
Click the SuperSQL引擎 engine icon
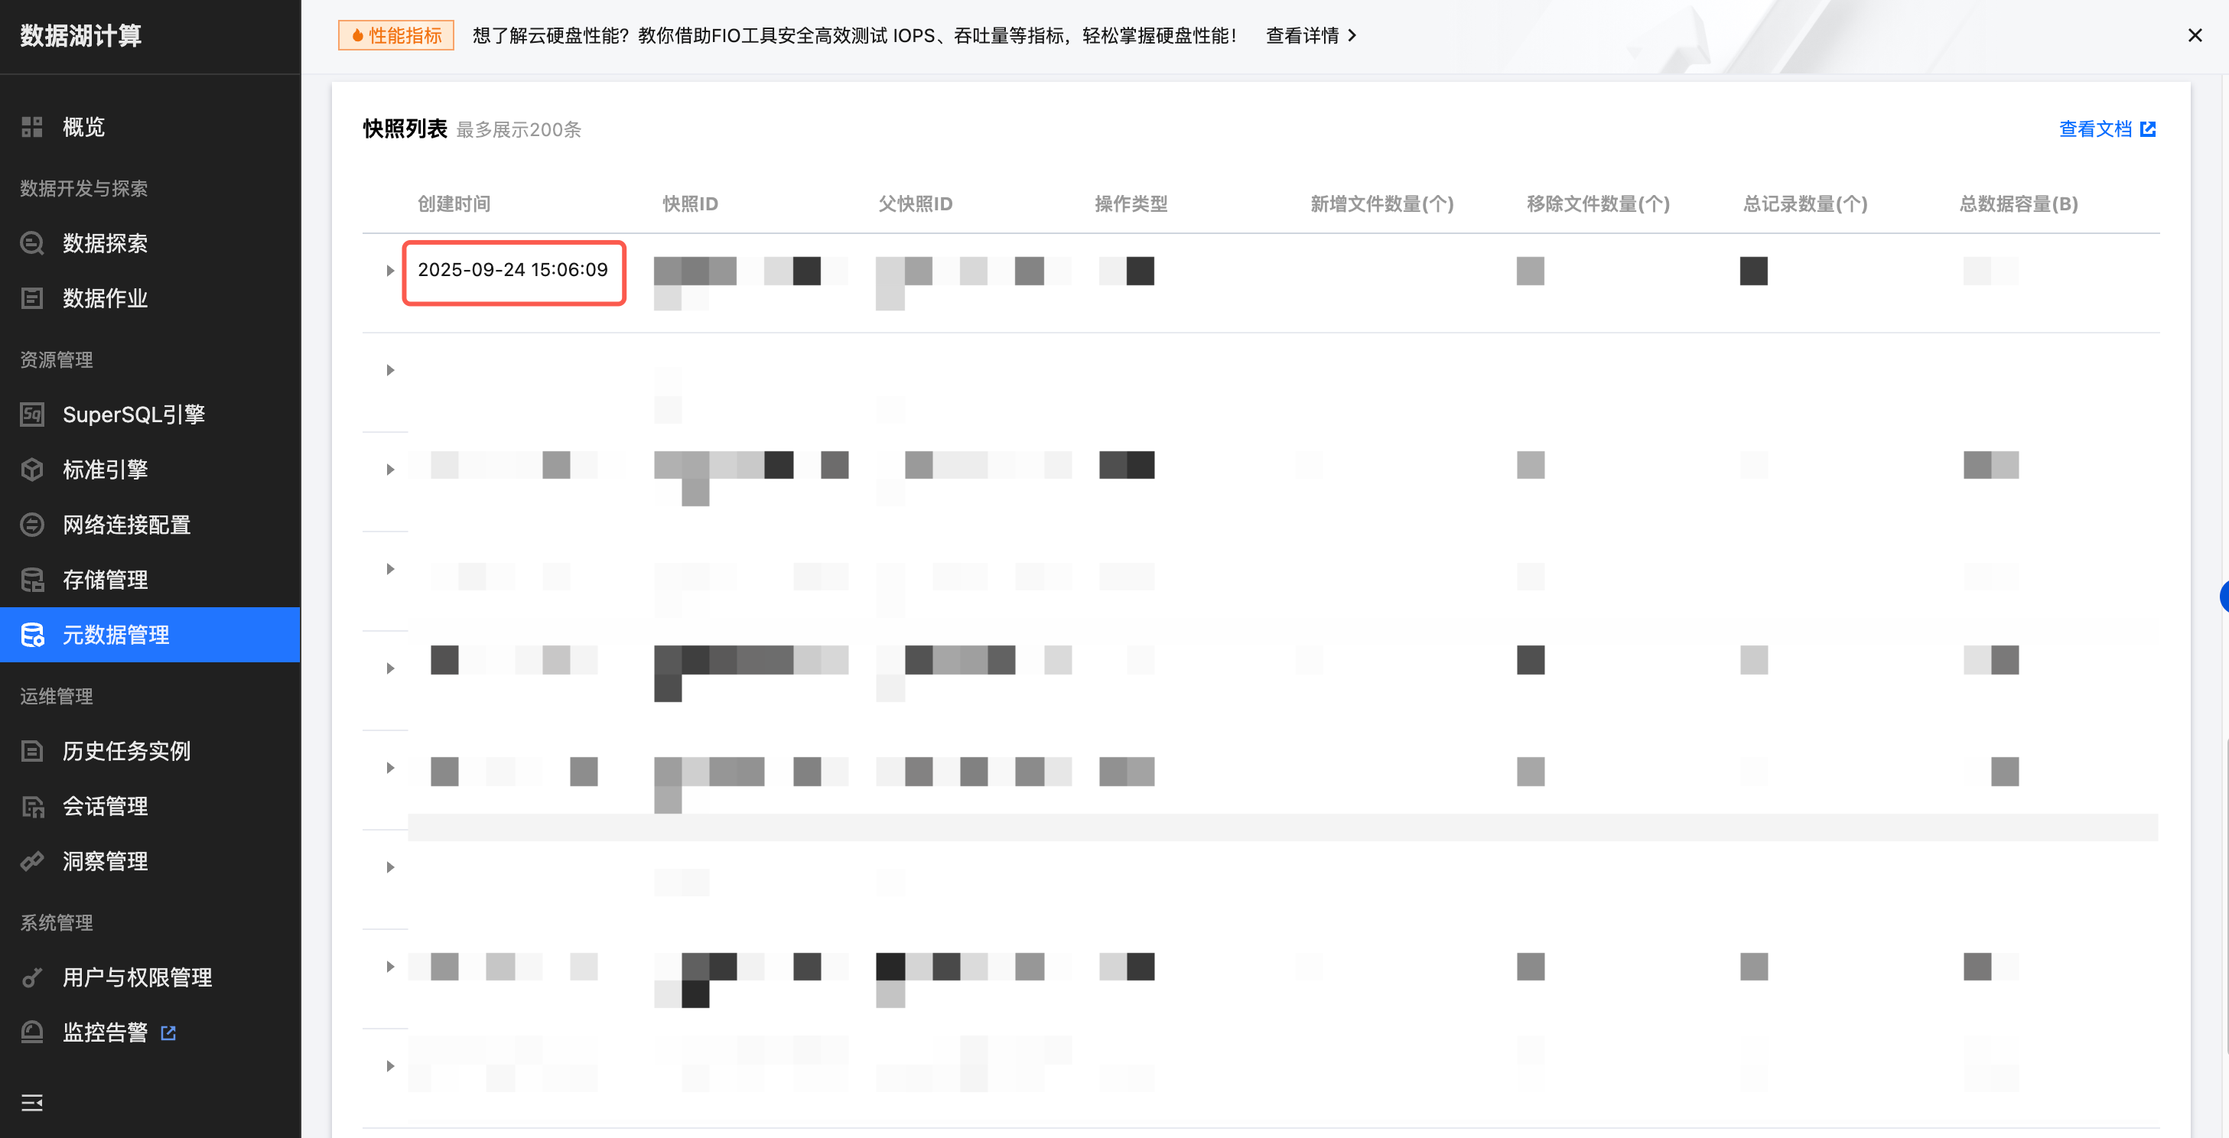(32, 415)
